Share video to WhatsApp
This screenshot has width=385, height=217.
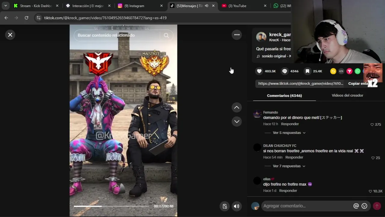358,71
